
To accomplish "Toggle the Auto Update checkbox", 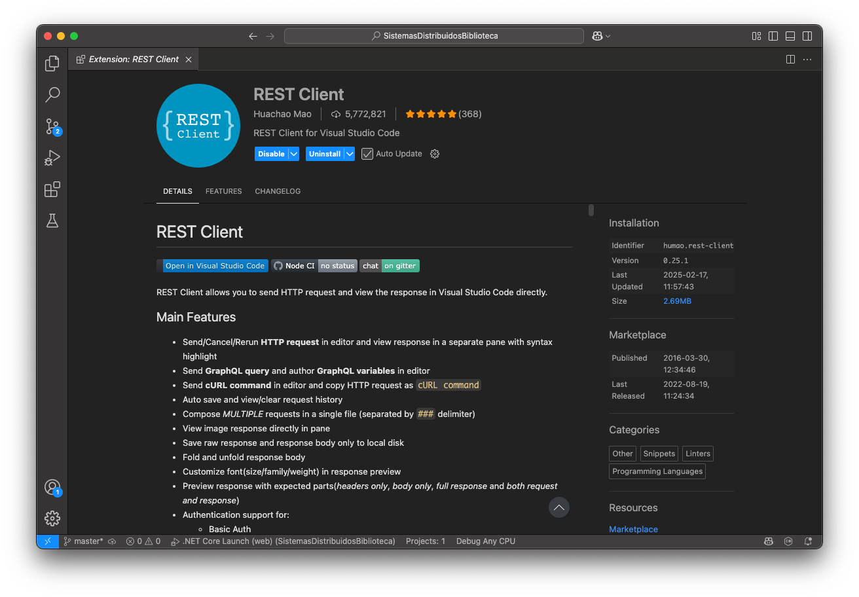I will pos(367,154).
